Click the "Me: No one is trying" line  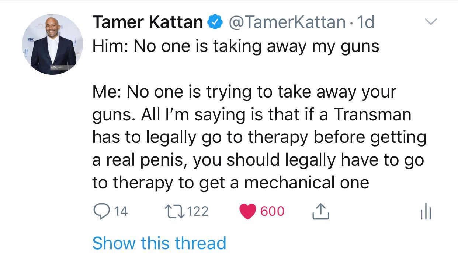point(244,92)
